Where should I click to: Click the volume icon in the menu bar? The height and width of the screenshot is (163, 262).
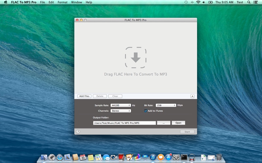pos(204,2)
